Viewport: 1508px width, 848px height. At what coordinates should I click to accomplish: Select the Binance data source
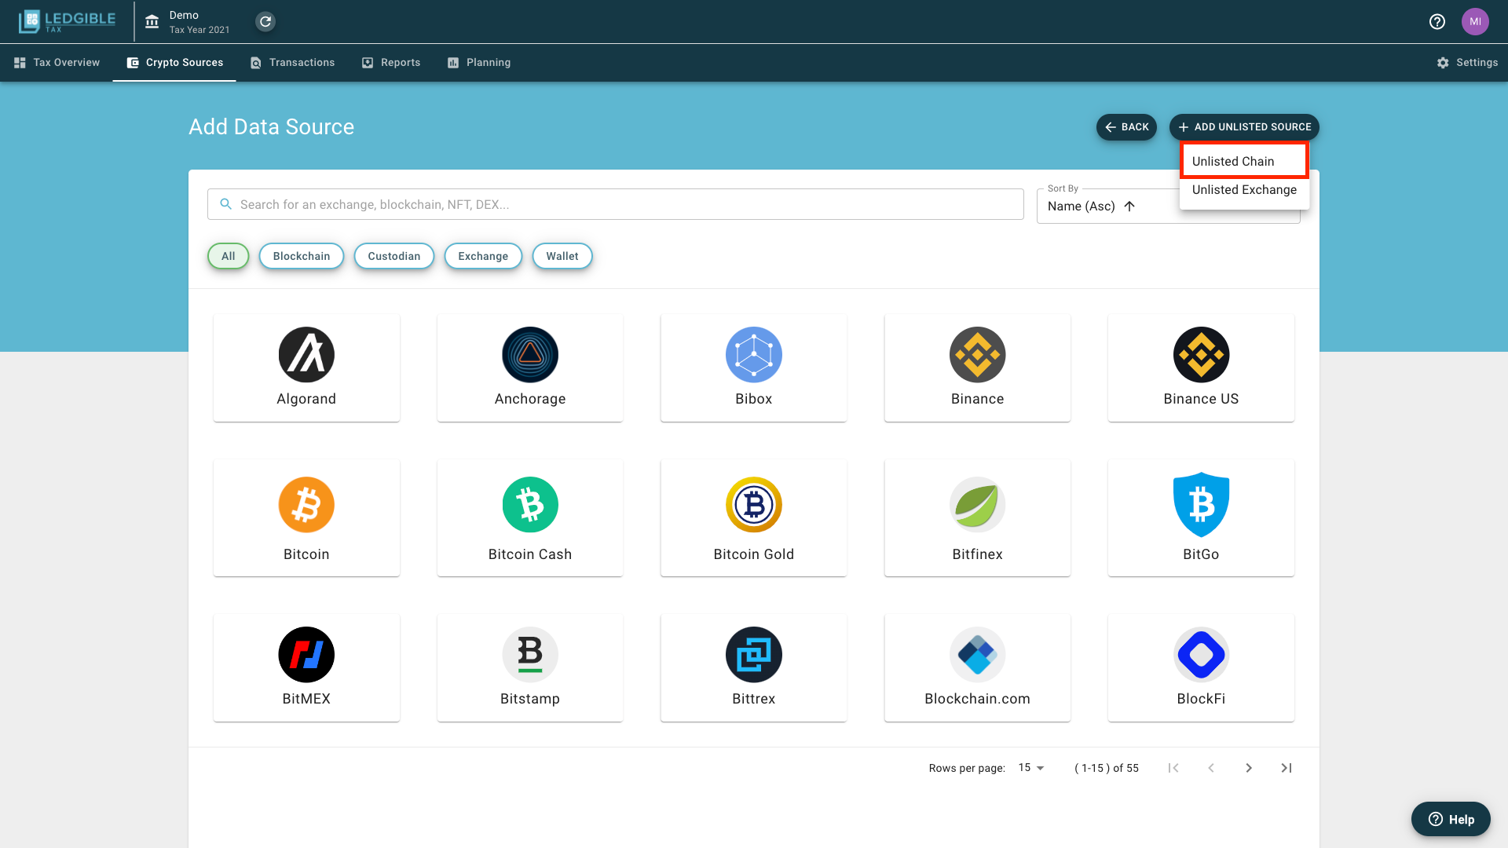coord(978,367)
